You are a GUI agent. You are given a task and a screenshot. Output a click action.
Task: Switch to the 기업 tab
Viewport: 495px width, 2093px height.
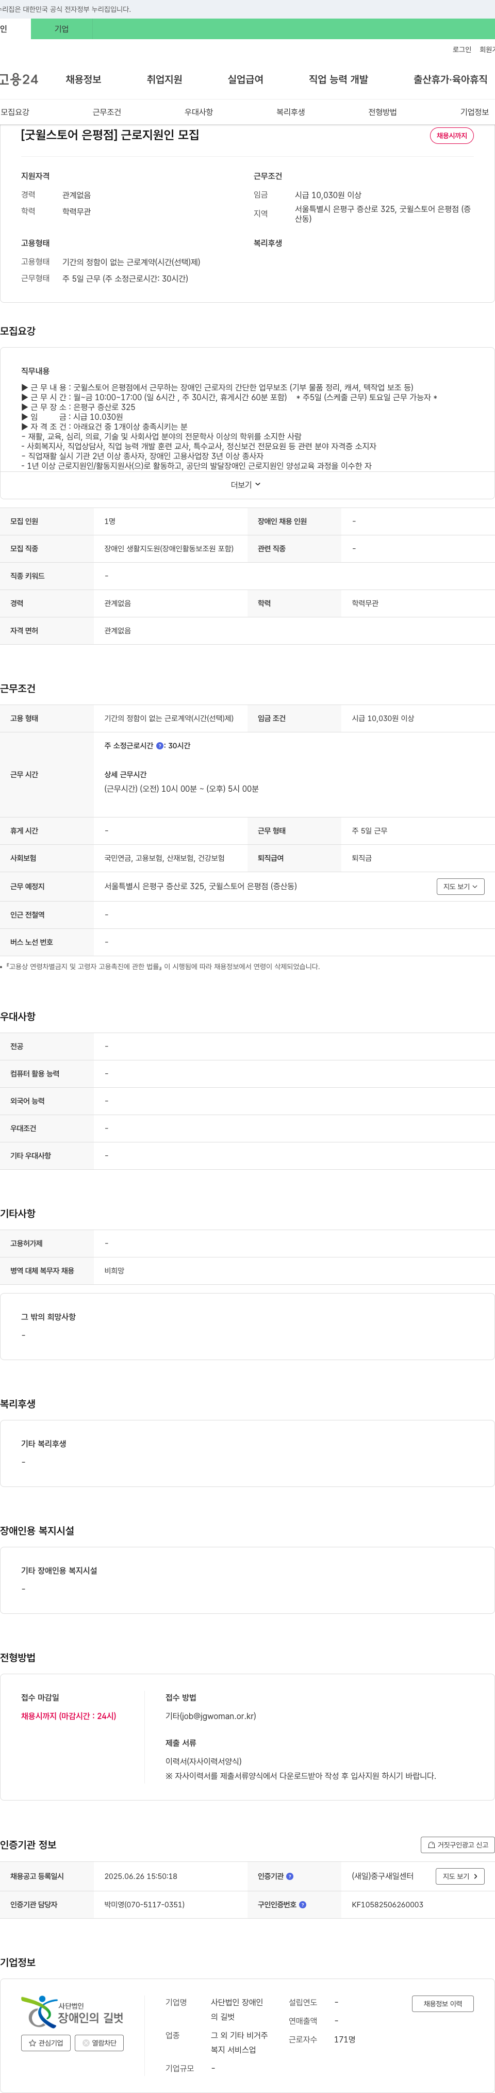tap(62, 29)
